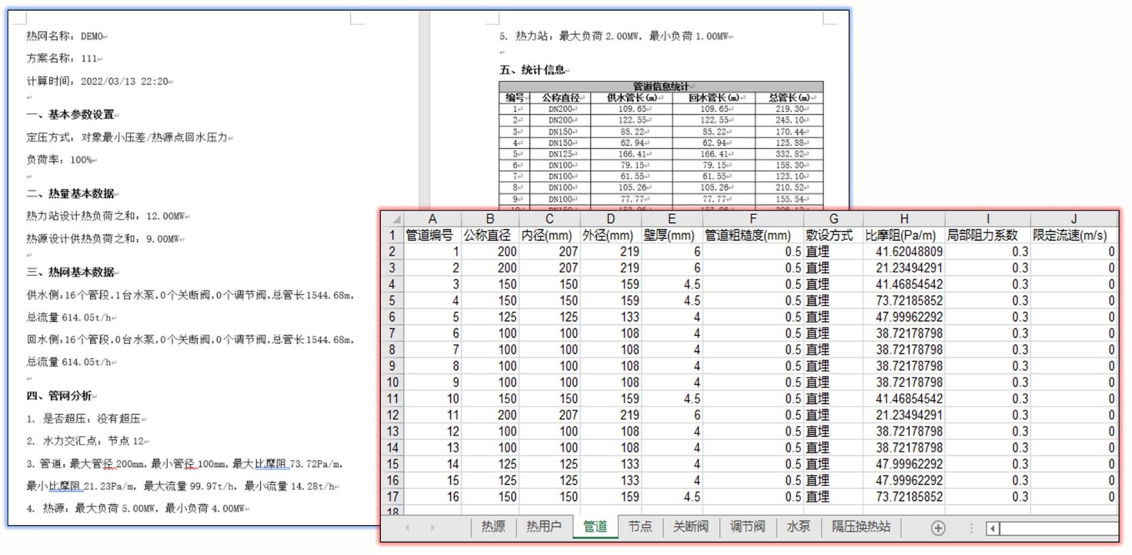This screenshot has height=555, width=1132.
Task: Switch to the 关断阀 sheet tab
Action: (690, 526)
